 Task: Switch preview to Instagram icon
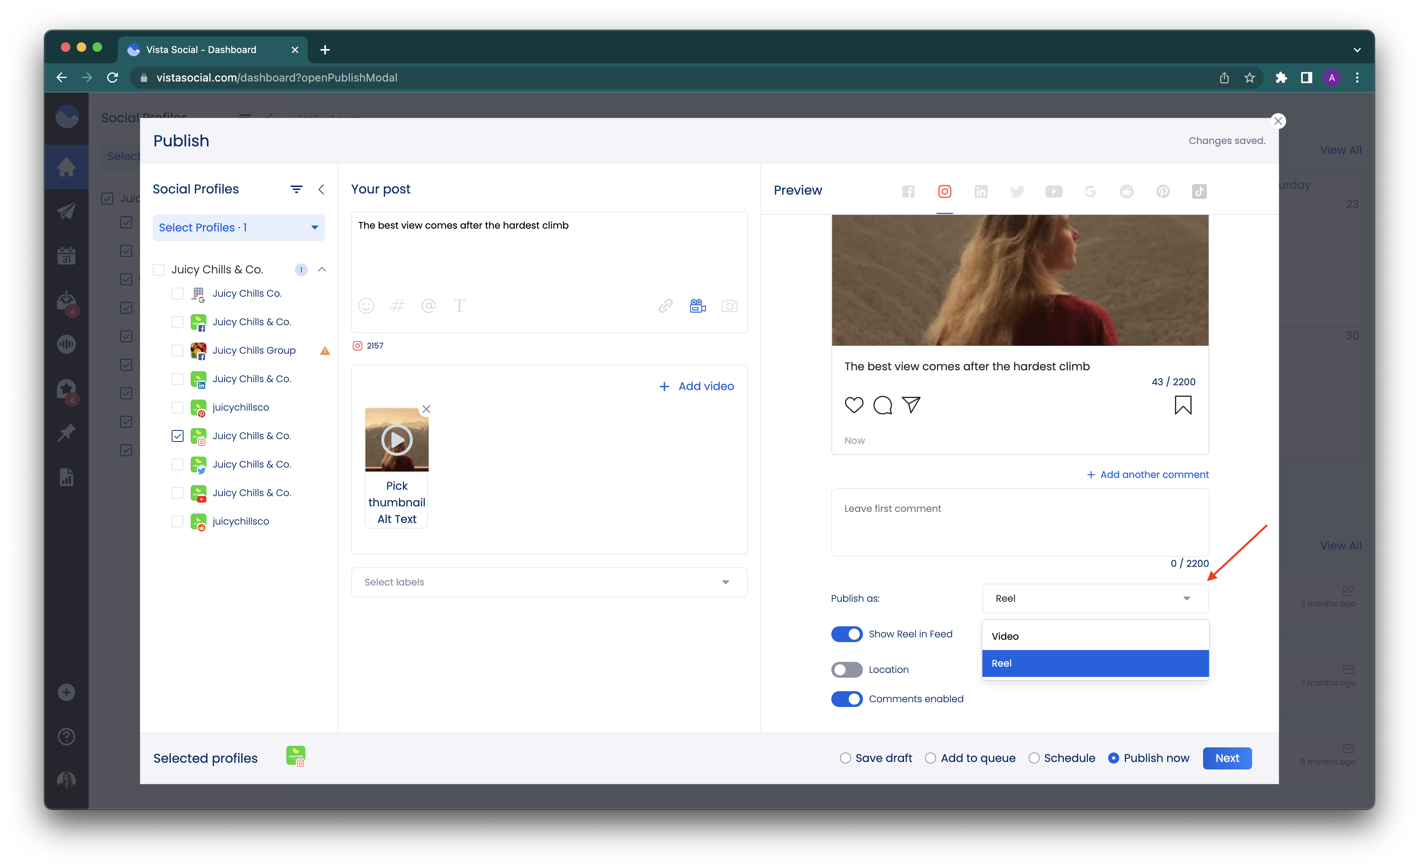(944, 192)
